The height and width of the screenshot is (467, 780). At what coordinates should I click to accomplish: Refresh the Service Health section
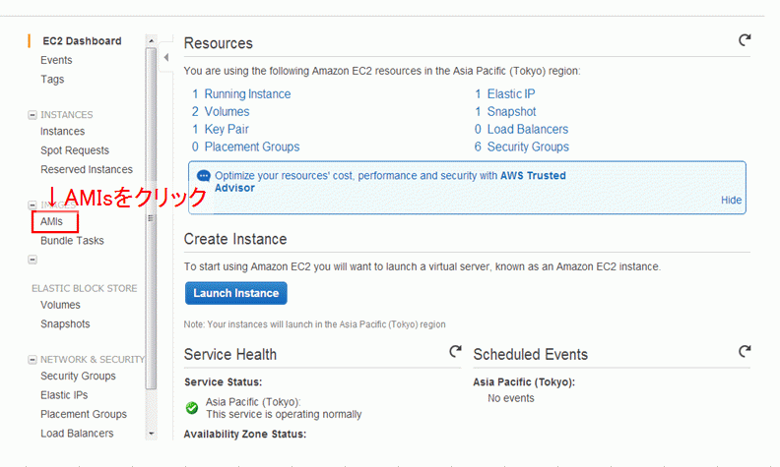tap(455, 351)
